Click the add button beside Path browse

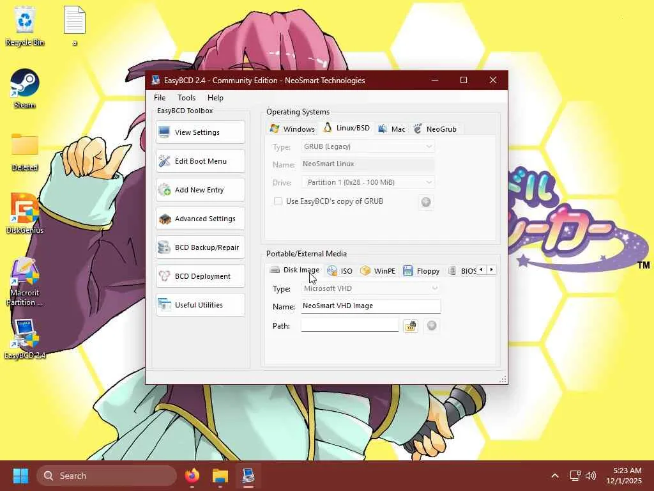pos(432,325)
